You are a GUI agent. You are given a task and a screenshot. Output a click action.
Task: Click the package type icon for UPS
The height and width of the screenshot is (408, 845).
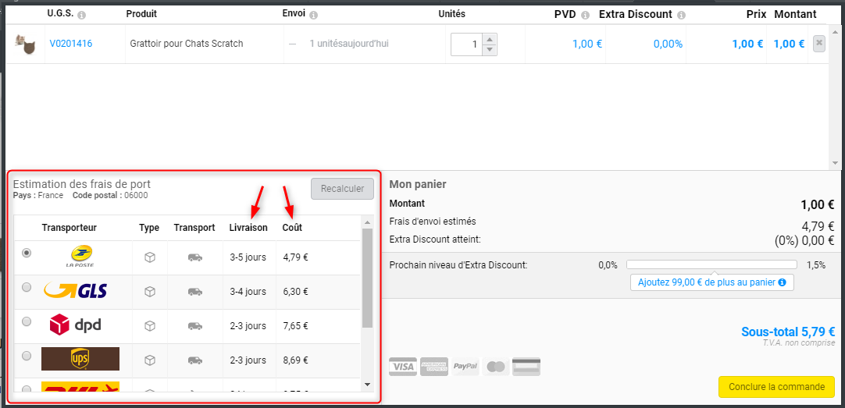click(150, 360)
